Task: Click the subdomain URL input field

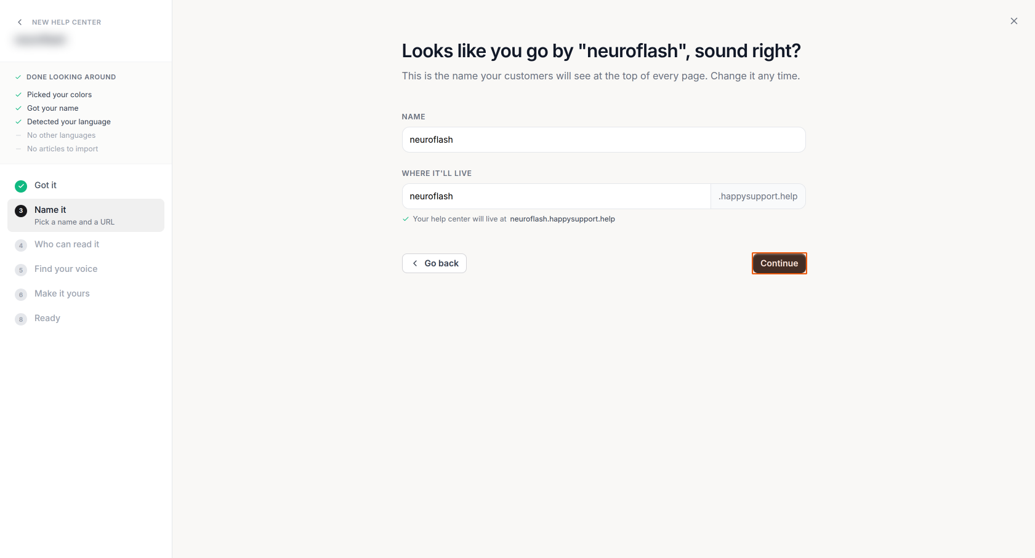Action: click(556, 196)
